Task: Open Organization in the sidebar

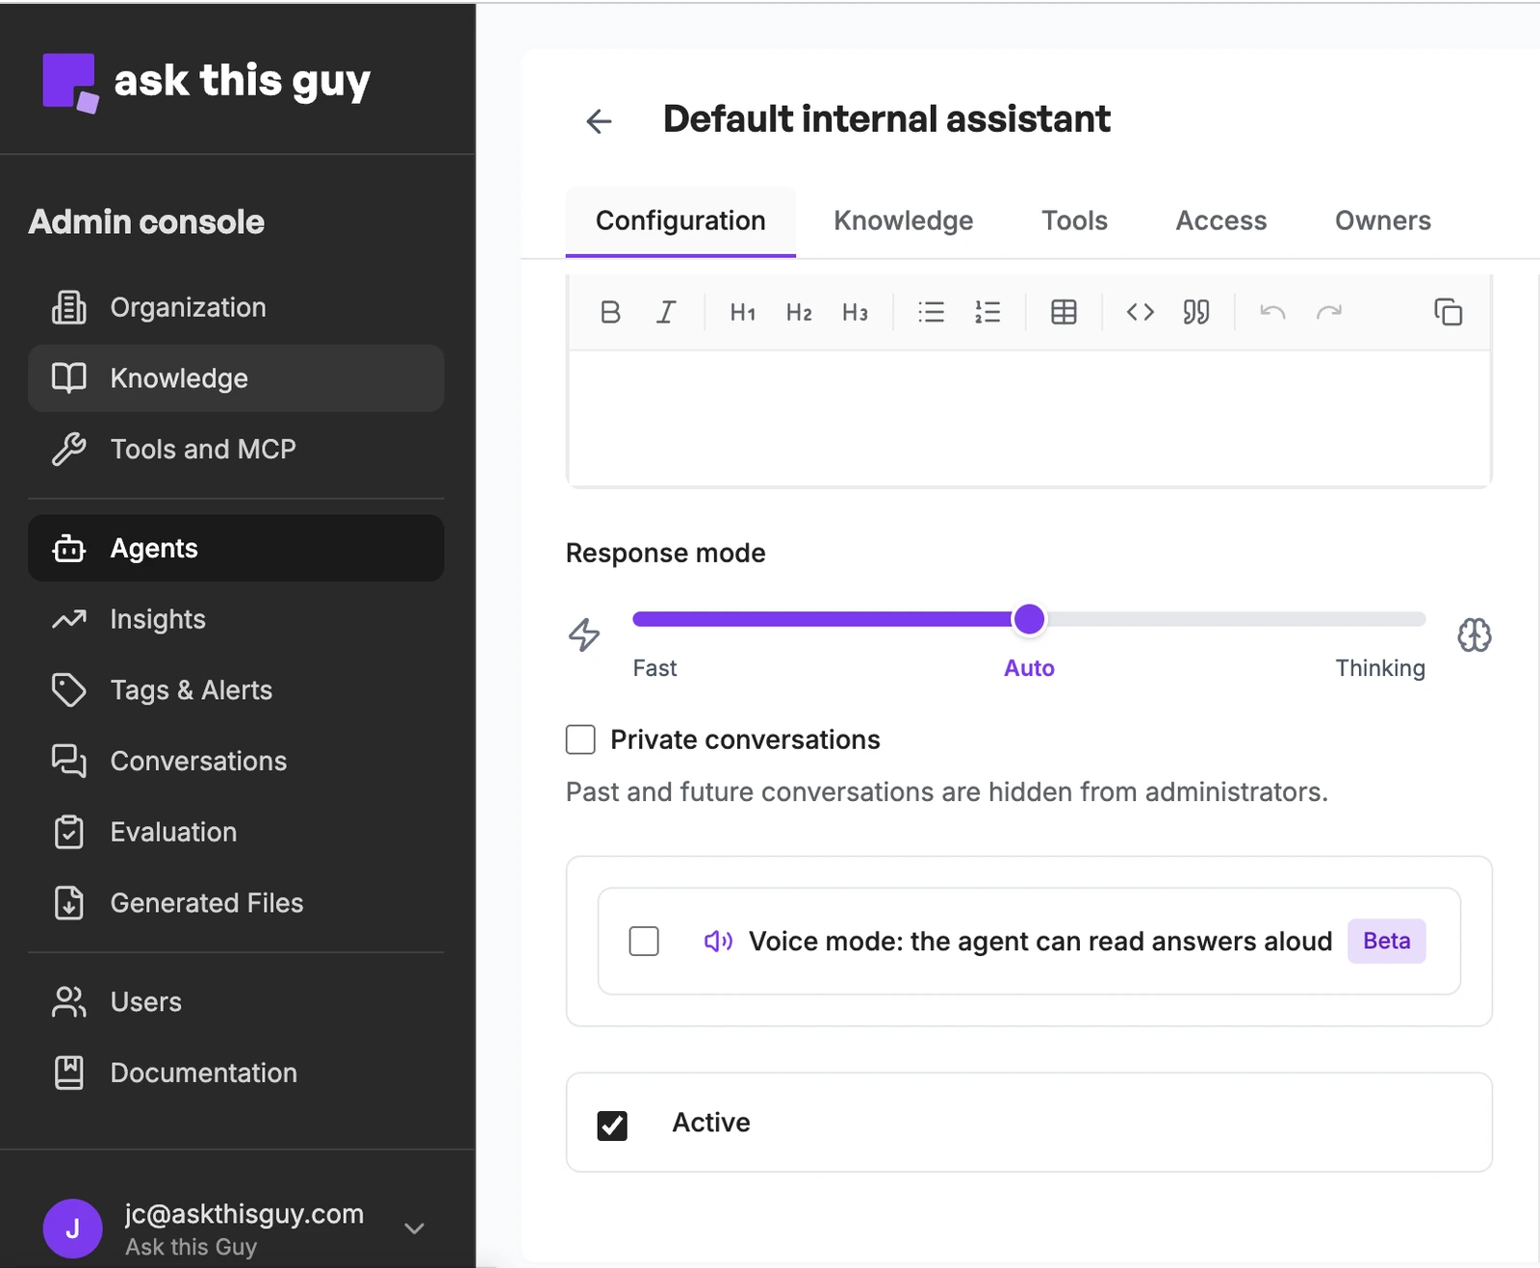Action: (x=236, y=308)
